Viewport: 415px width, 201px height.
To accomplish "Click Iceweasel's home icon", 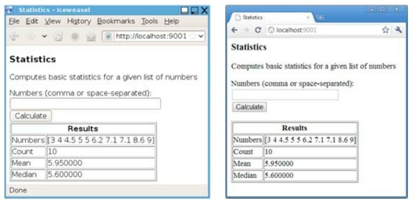I will click(91, 37).
